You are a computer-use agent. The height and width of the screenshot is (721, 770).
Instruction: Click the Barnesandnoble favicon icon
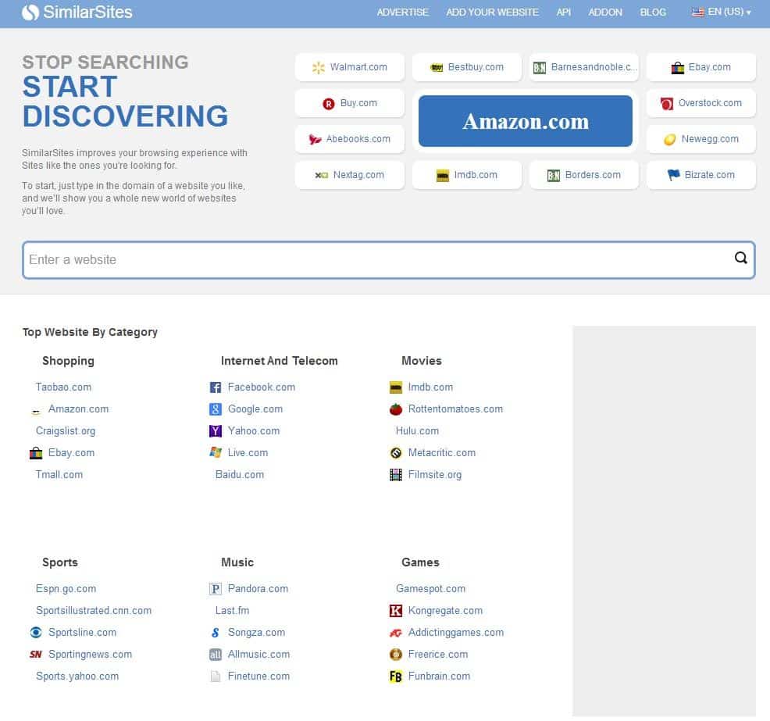tap(539, 68)
